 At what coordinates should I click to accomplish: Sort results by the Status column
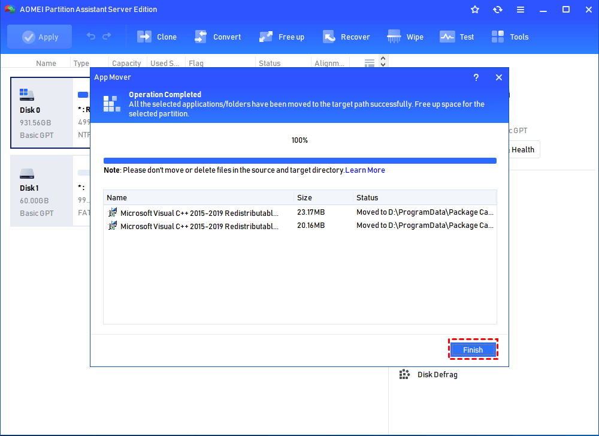pyautogui.click(x=425, y=198)
